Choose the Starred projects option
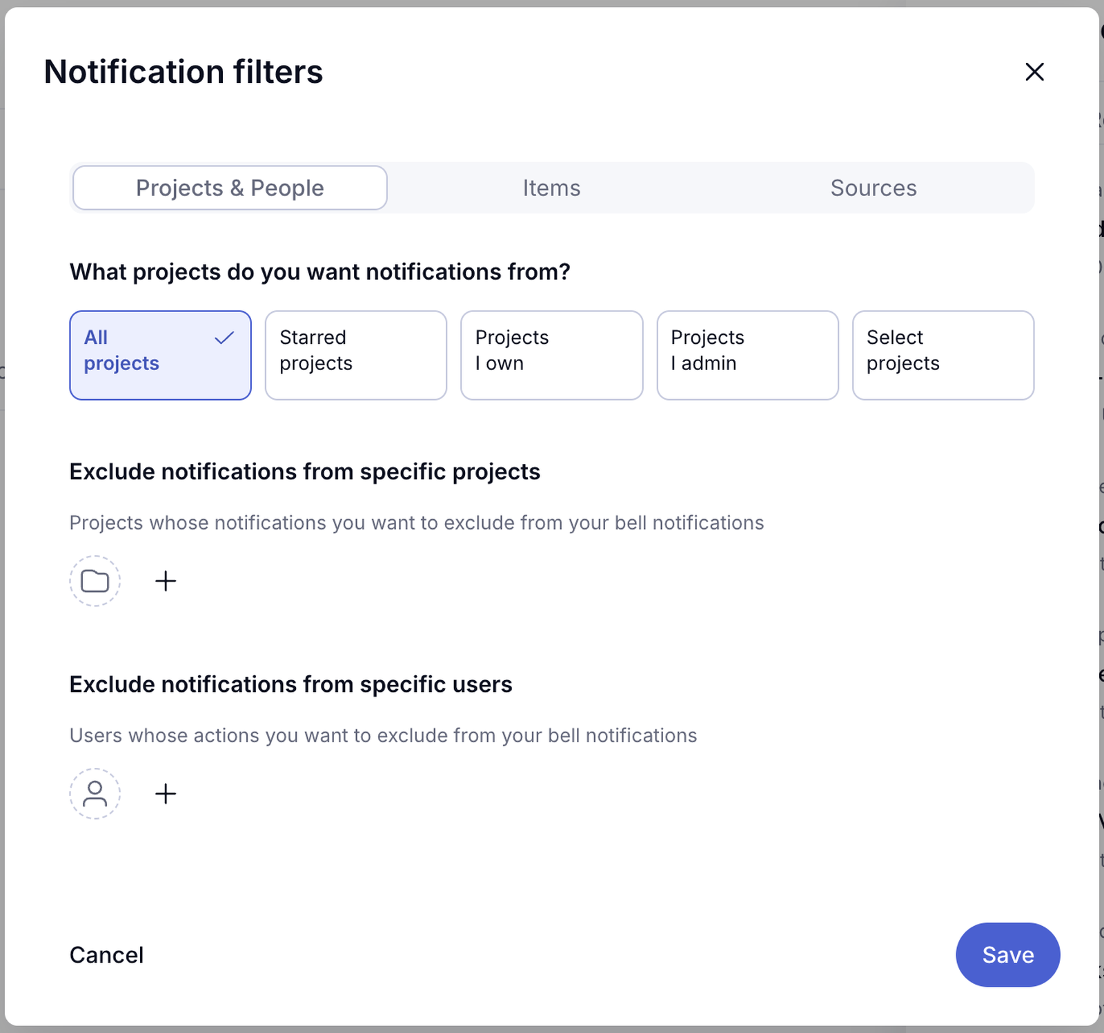Screen dimensions: 1104x1033 pyautogui.click(x=356, y=355)
